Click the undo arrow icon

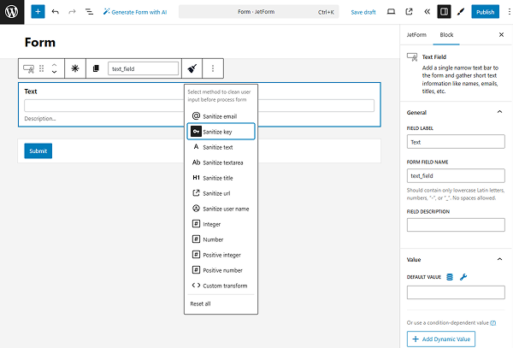56,12
